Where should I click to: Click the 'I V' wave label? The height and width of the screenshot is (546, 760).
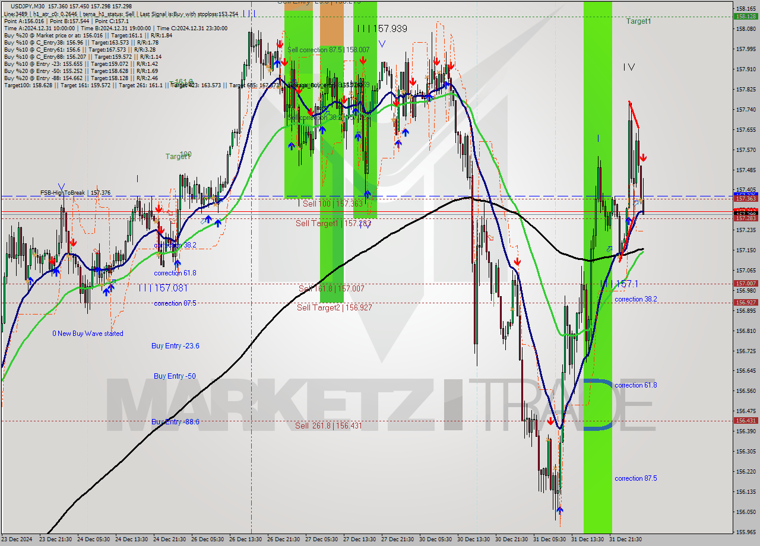point(629,67)
